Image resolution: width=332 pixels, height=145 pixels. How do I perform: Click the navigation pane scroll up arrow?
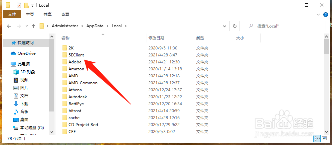52,36
